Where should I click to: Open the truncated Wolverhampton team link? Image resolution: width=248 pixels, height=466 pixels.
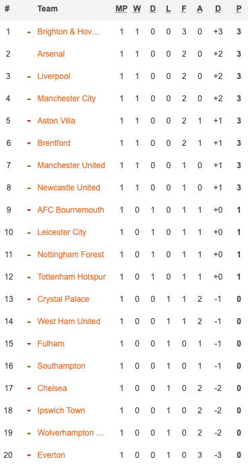71,433
